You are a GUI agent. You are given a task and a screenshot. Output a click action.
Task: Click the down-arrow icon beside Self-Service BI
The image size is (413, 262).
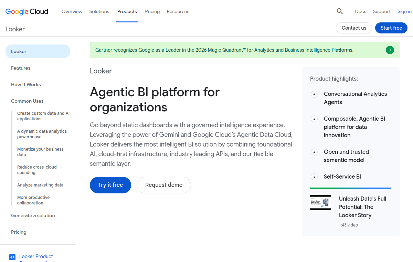(x=314, y=177)
